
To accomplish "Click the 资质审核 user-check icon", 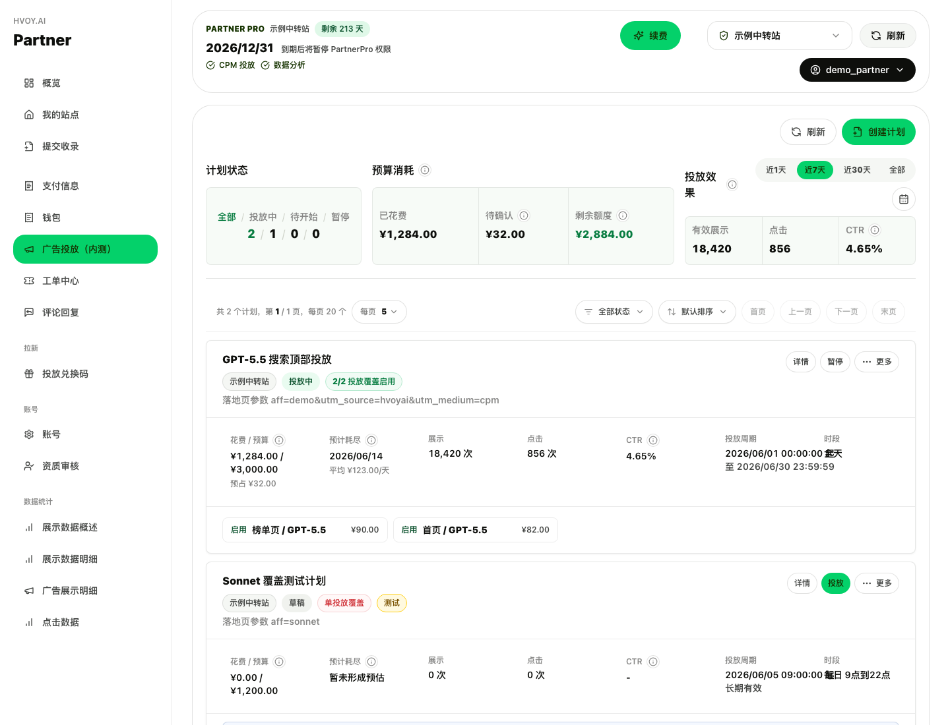I will point(29,466).
